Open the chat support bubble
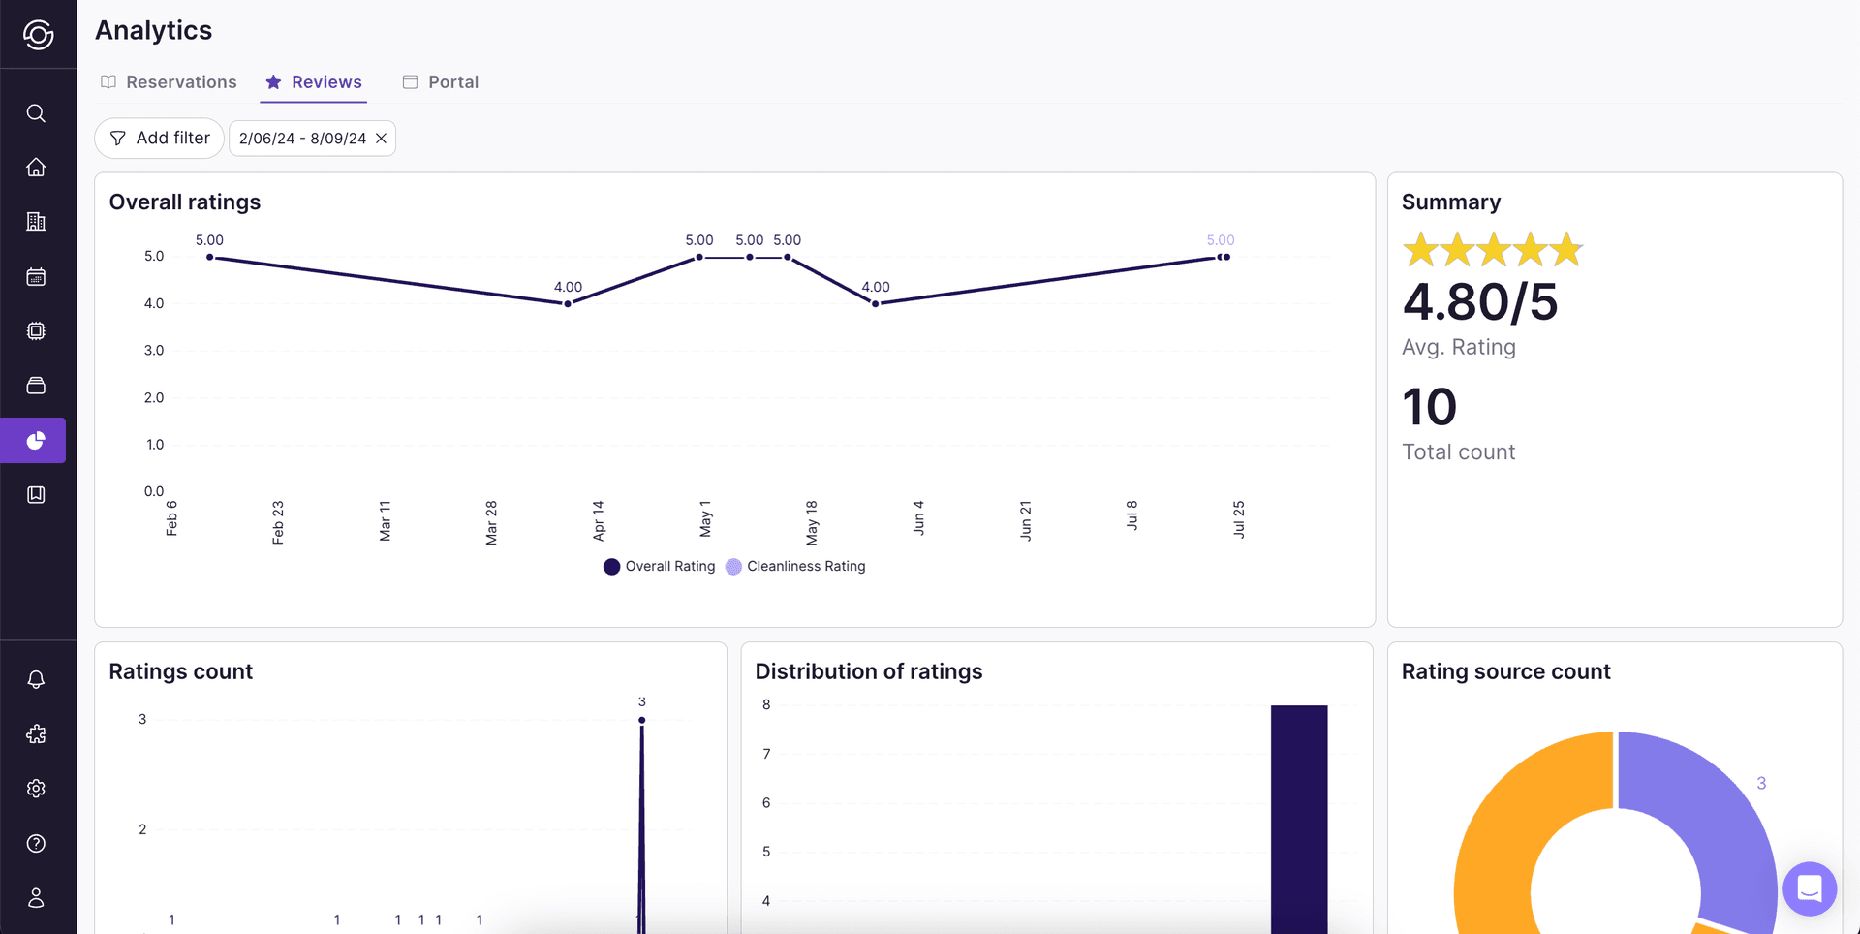1860x934 pixels. click(1810, 888)
